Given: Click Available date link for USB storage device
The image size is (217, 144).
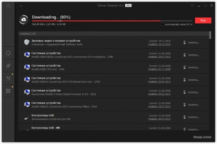Looking at the screenshot, I should [159, 119].
